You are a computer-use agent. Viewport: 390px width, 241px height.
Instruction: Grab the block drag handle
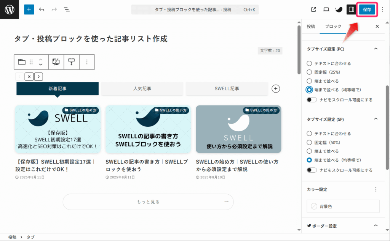(31, 62)
